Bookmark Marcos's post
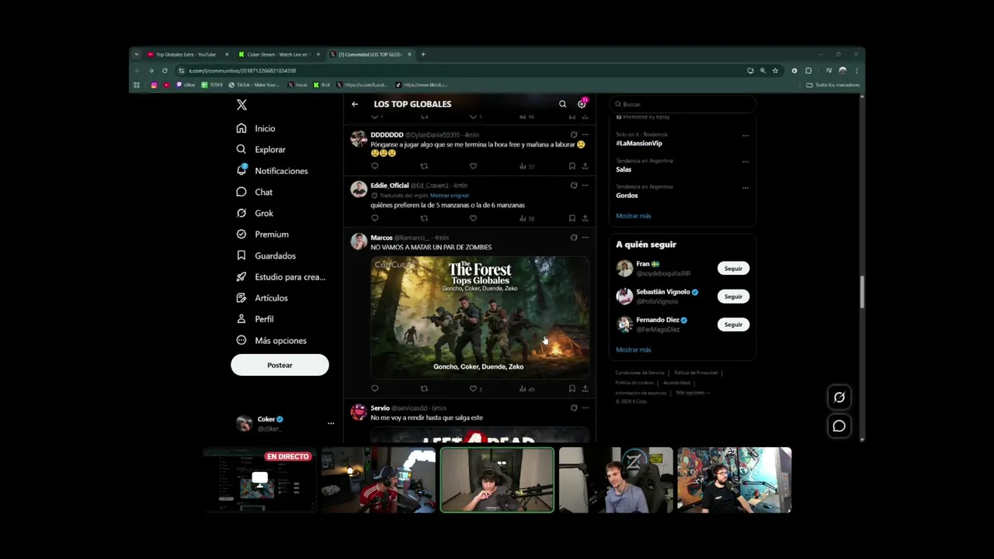The width and height of the screenshot is (994, 559). 572,388
